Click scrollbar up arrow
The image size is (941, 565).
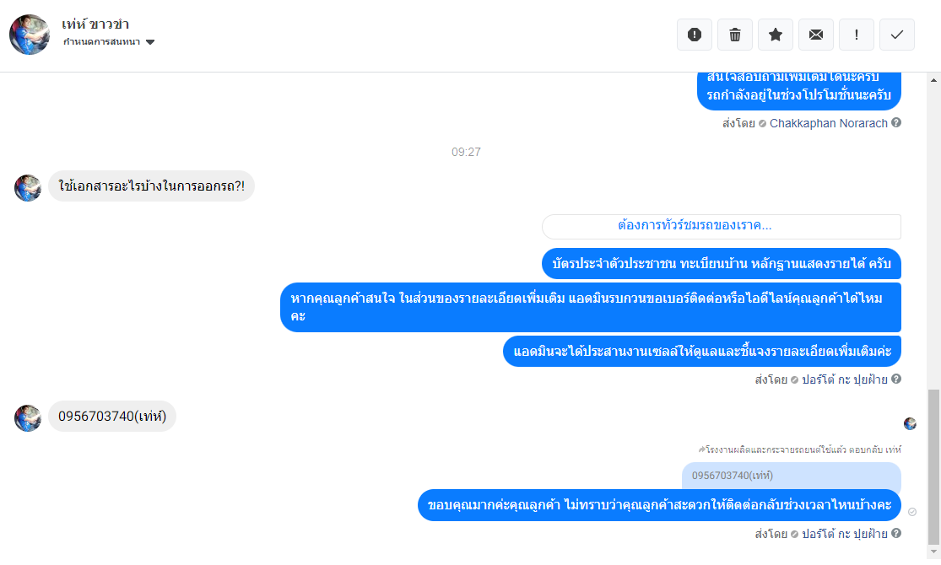coord(933,80)
